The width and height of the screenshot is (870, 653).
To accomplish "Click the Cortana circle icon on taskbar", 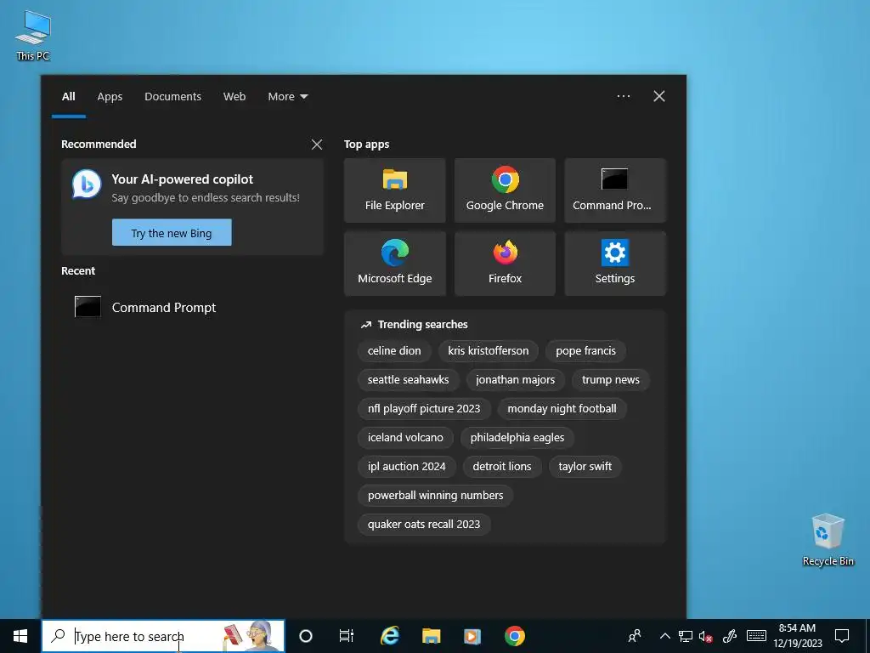I will point(305,636).
